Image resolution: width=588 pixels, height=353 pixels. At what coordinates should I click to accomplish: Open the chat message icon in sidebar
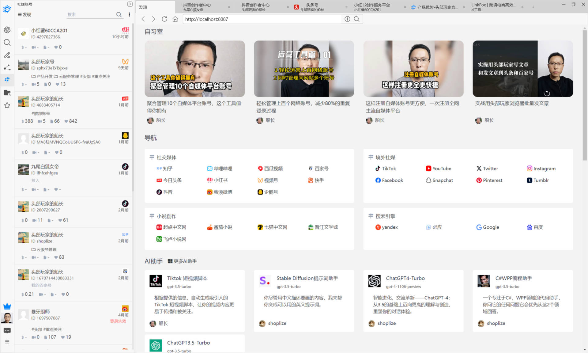click(x=7, y=331)
